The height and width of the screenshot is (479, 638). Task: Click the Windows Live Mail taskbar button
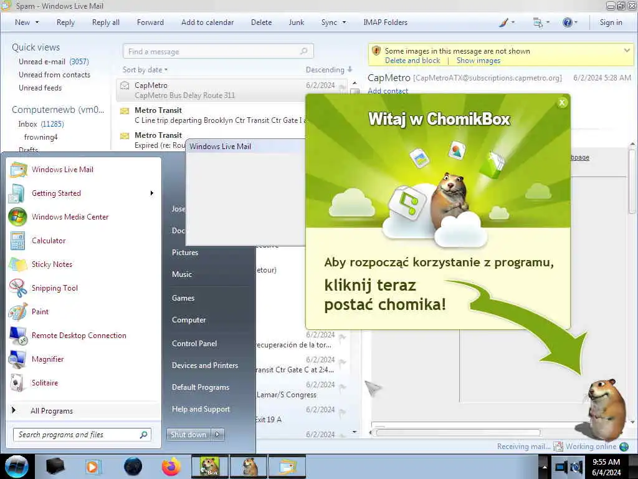coord(287,467)
